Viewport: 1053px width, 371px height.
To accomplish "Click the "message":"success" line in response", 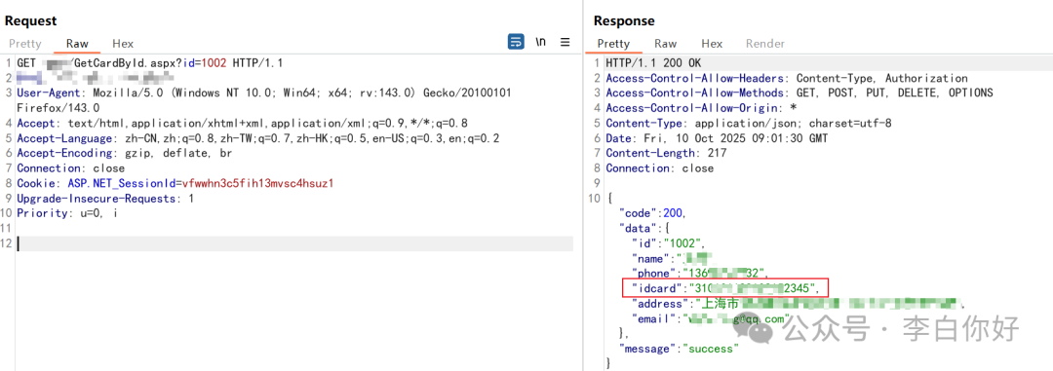I will [679, 349].
